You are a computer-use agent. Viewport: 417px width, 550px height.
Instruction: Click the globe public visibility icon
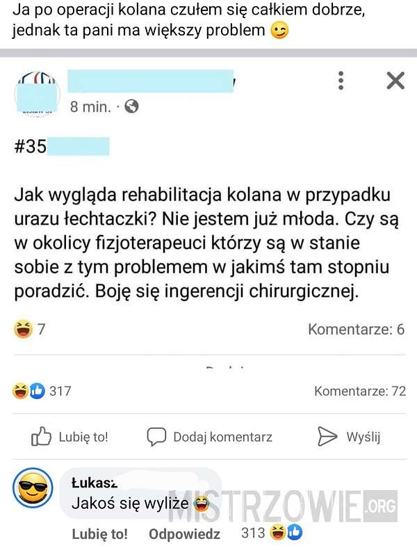[131, 106]
